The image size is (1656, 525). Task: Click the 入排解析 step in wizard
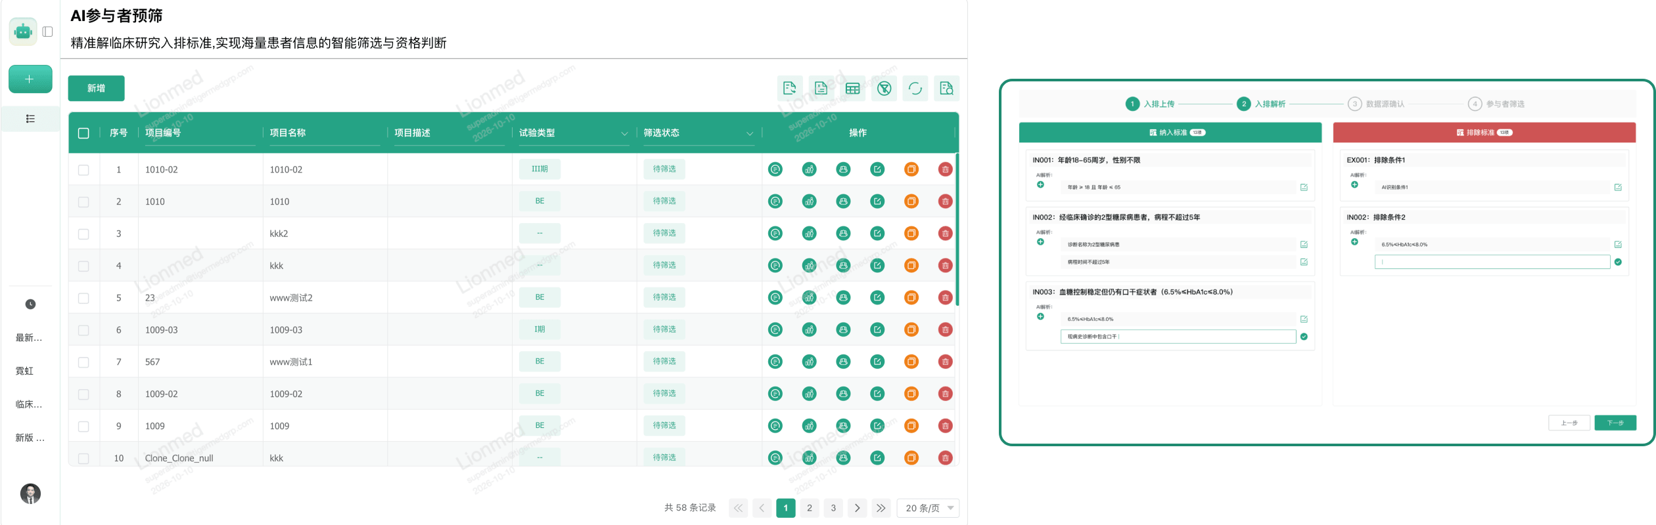pos(1261,104)
